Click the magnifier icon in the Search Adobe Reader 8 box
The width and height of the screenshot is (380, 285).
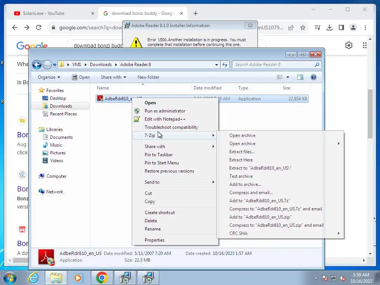[x=317, y=65]
